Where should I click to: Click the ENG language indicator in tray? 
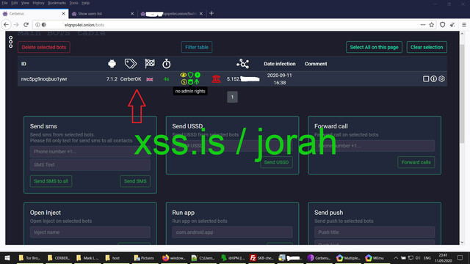pyautogui.click(x=427, y=258)
